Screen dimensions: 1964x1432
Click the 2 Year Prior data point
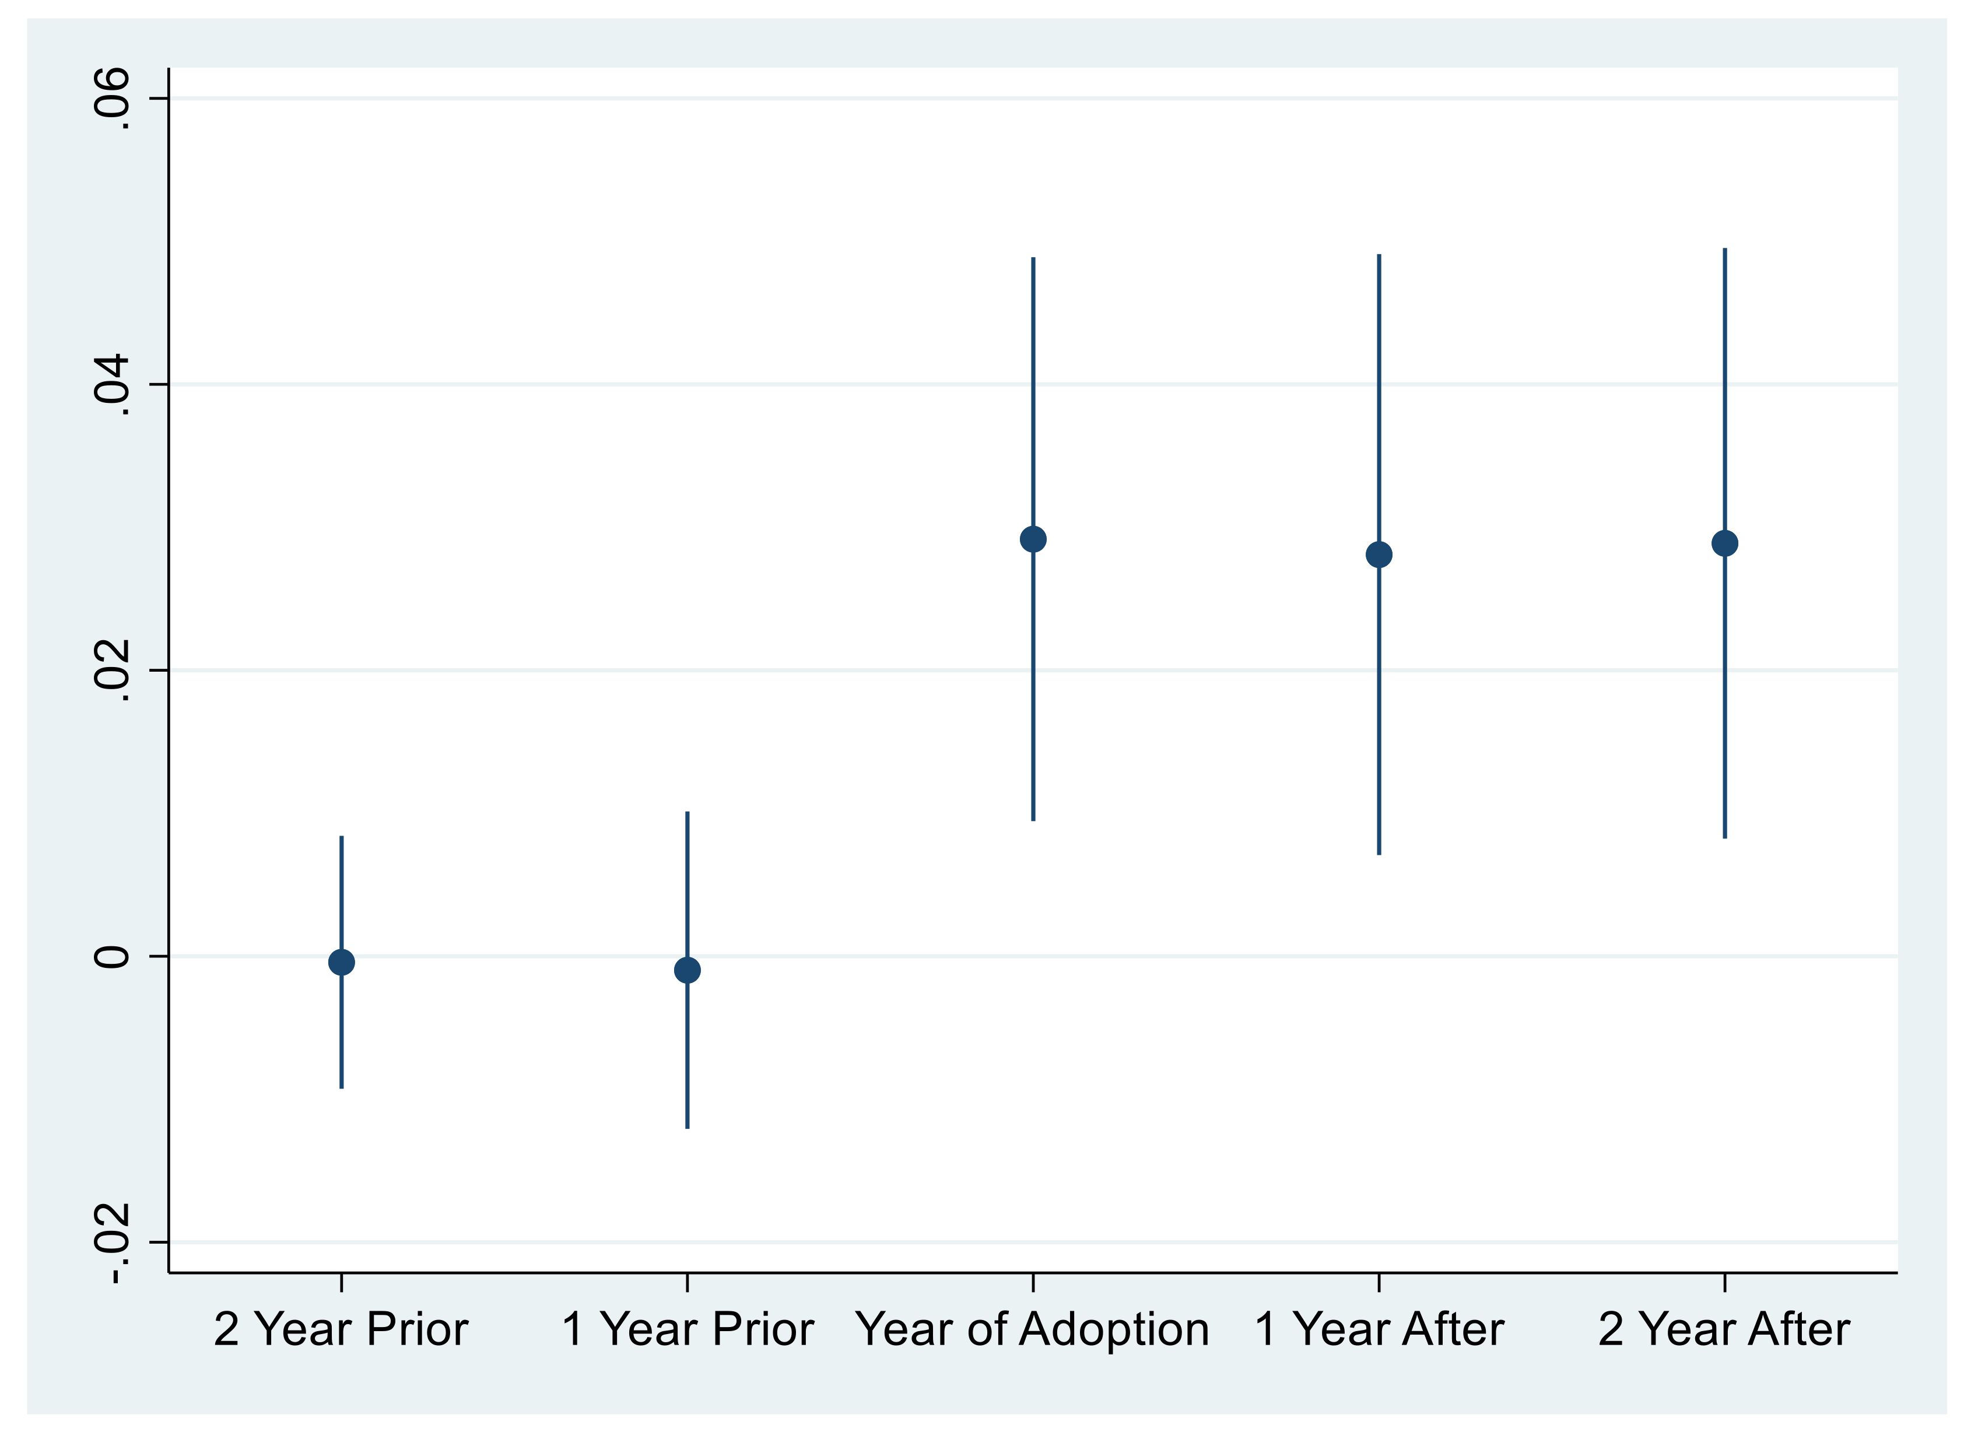(x=342, y=962)
